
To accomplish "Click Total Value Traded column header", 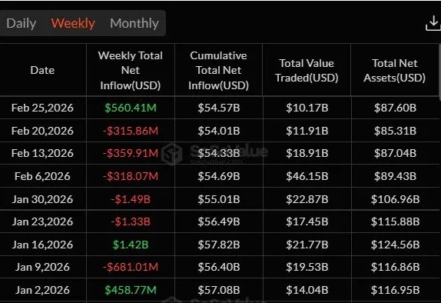I will [x=307, y=71].
